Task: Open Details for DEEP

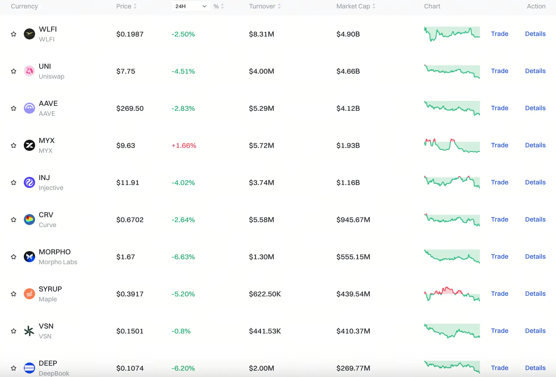Action: 535,368
